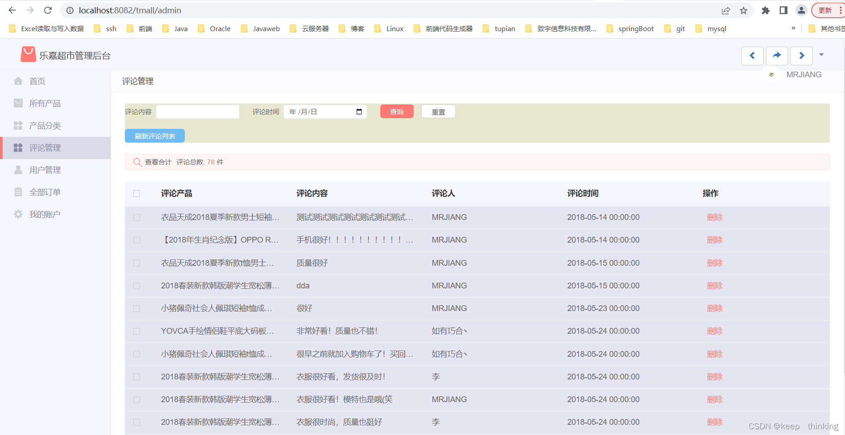Click the share page icon

[726, 10]
